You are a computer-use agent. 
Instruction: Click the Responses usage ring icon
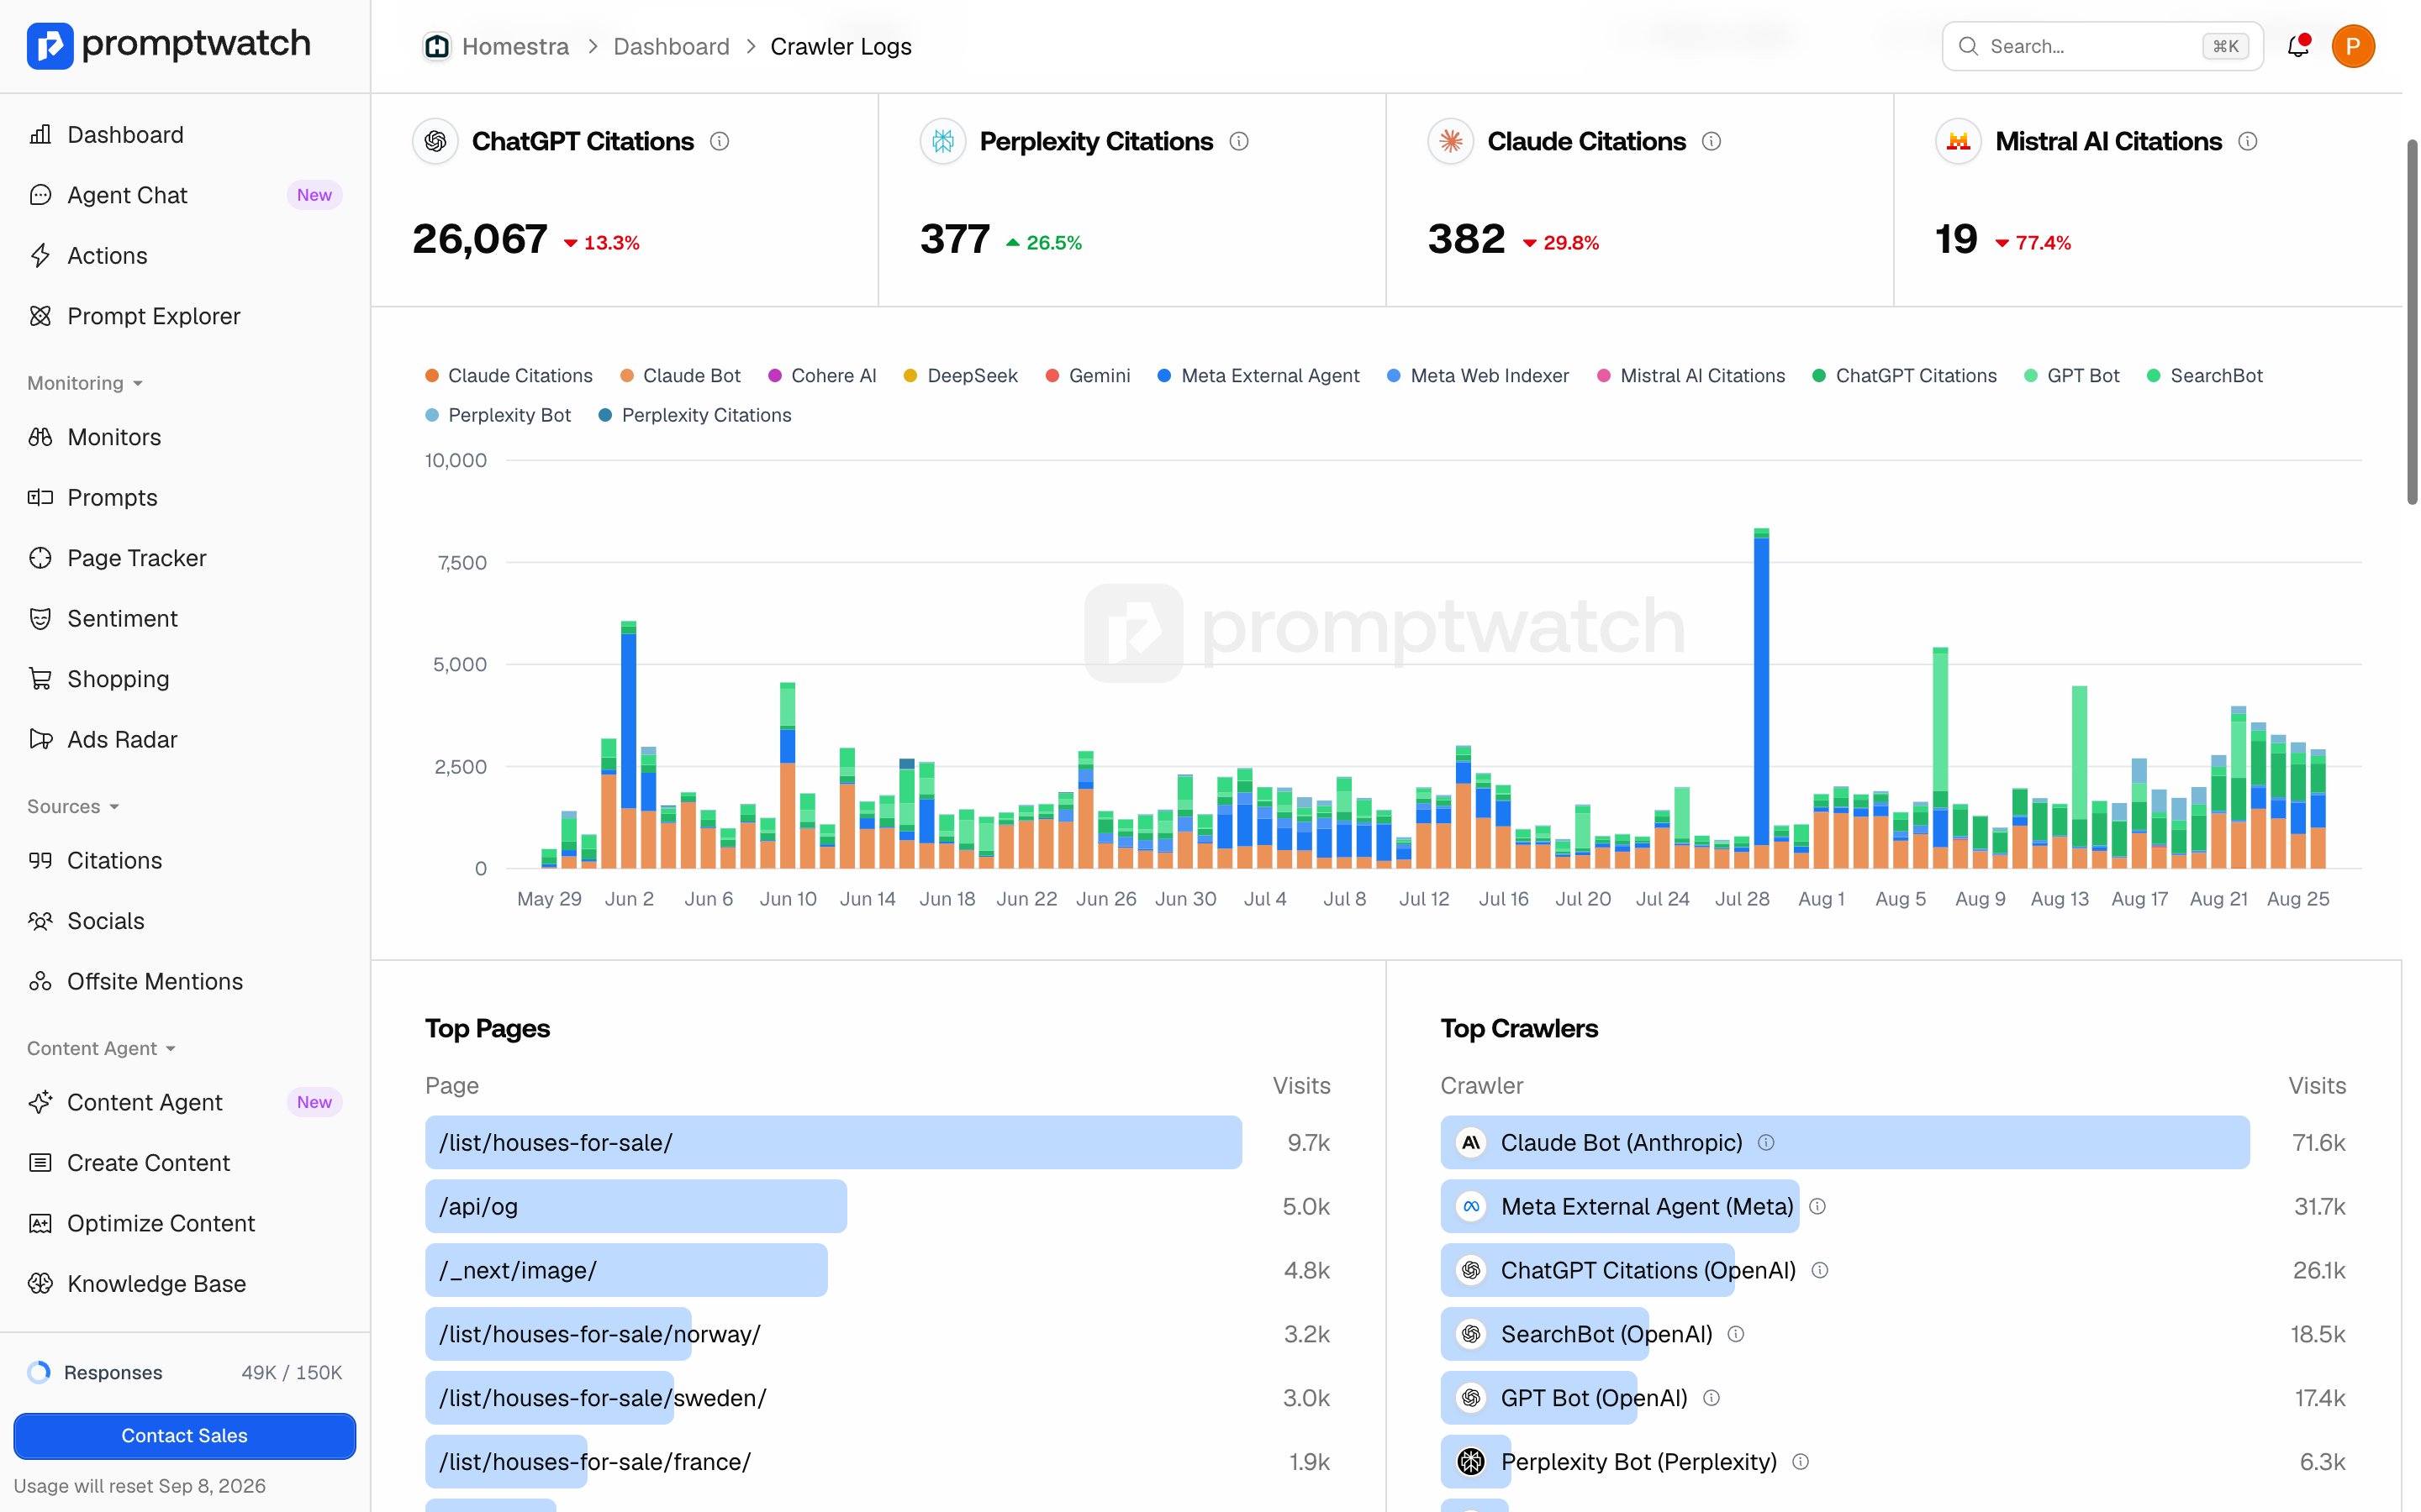click(39, 1372)
